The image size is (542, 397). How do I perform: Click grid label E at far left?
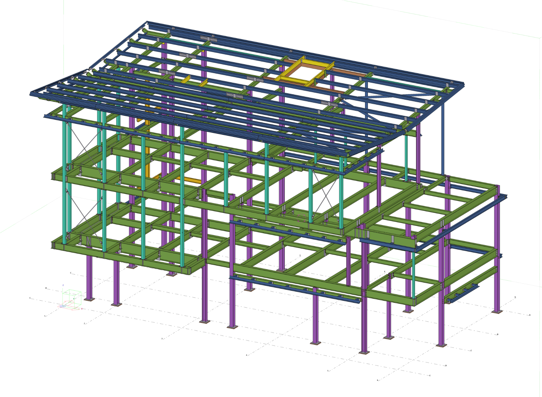30,298
